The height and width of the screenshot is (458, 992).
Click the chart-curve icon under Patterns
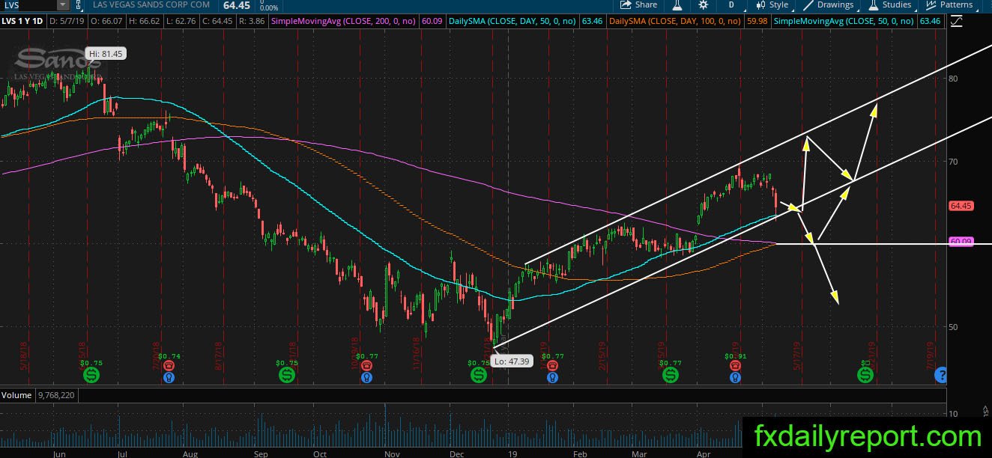(x=955, y=22)
